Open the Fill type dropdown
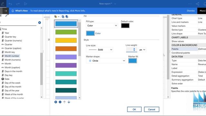Screen dimensions: 206x116 pyautogui.click(x=102, y=25)
